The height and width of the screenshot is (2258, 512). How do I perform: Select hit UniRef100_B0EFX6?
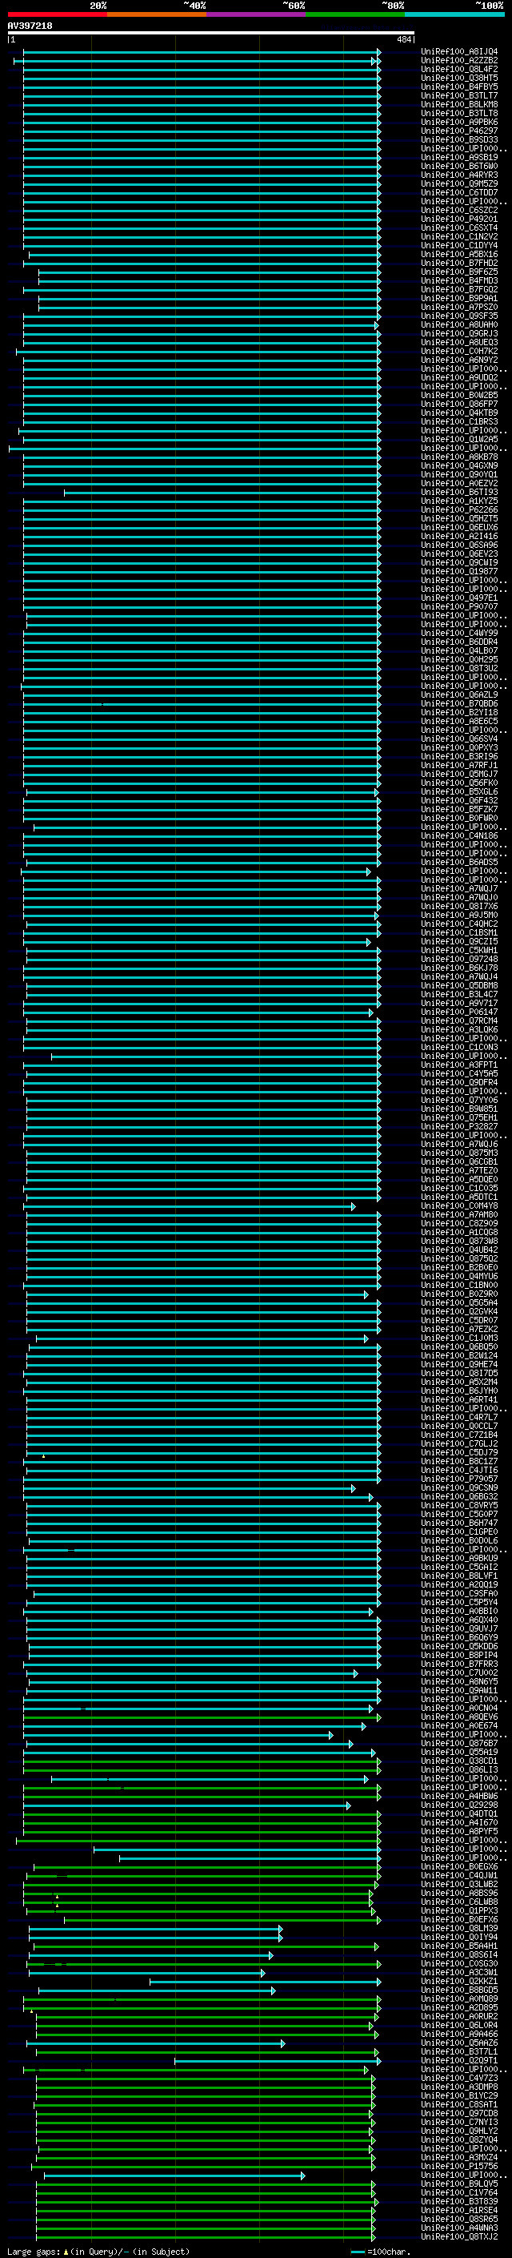[458, 1920]
